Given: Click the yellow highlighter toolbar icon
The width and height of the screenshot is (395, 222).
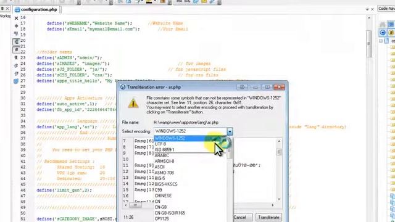Looking at the screenshot, I should pyautogui.click(x=149, y=2).
